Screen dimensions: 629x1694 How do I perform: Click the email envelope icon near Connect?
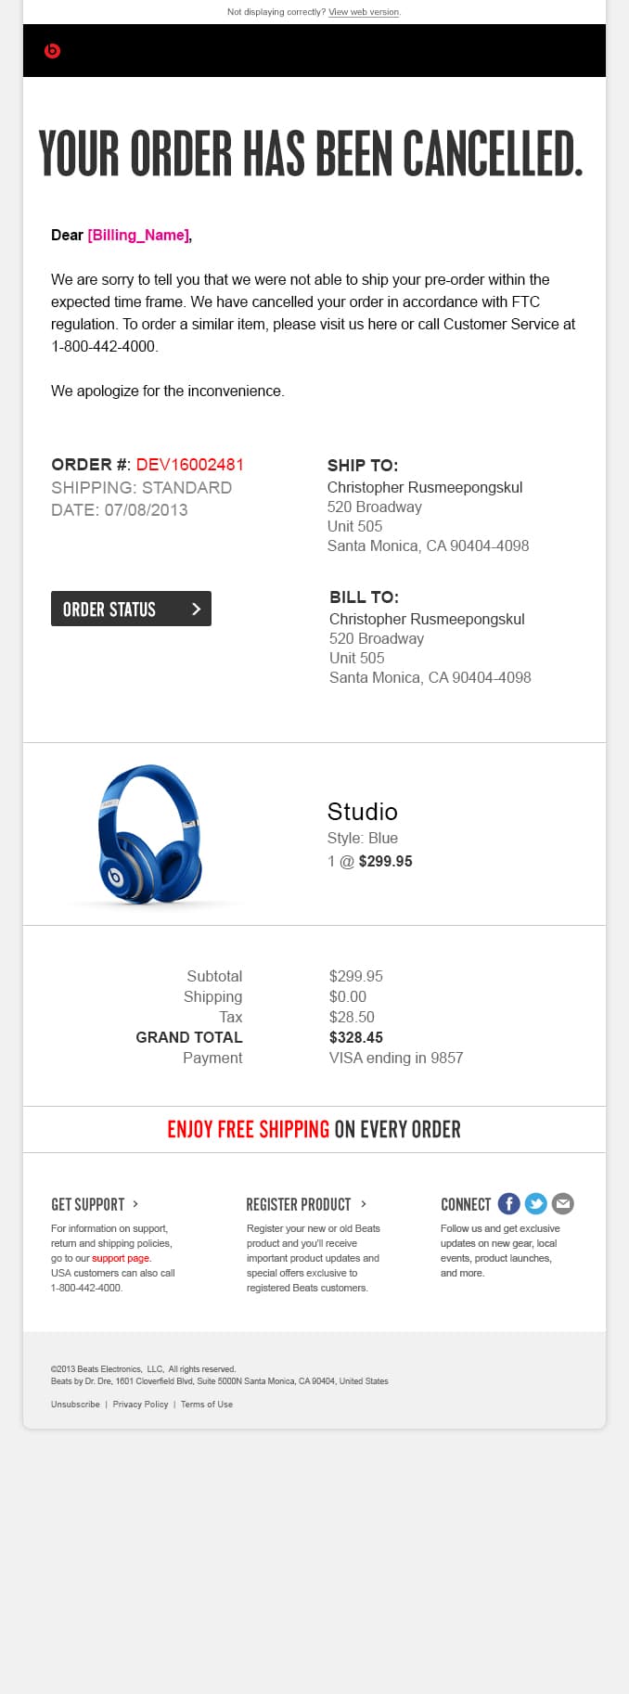[562, 1203]
